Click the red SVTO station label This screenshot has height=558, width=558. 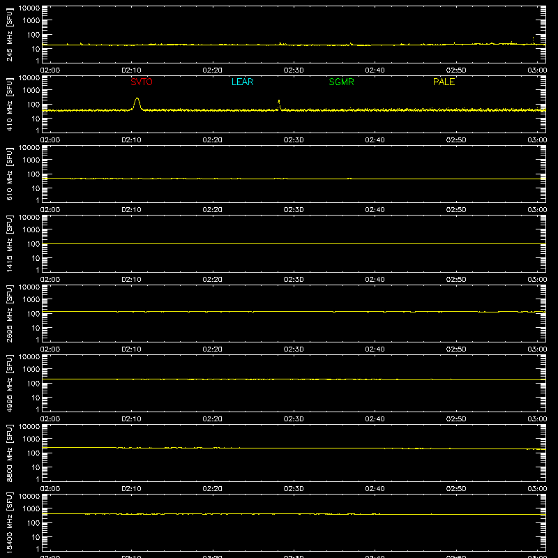(142, 82)
